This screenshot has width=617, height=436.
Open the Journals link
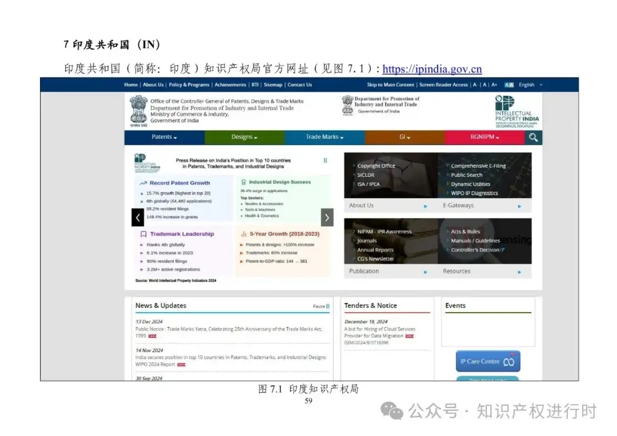[367, 241]
